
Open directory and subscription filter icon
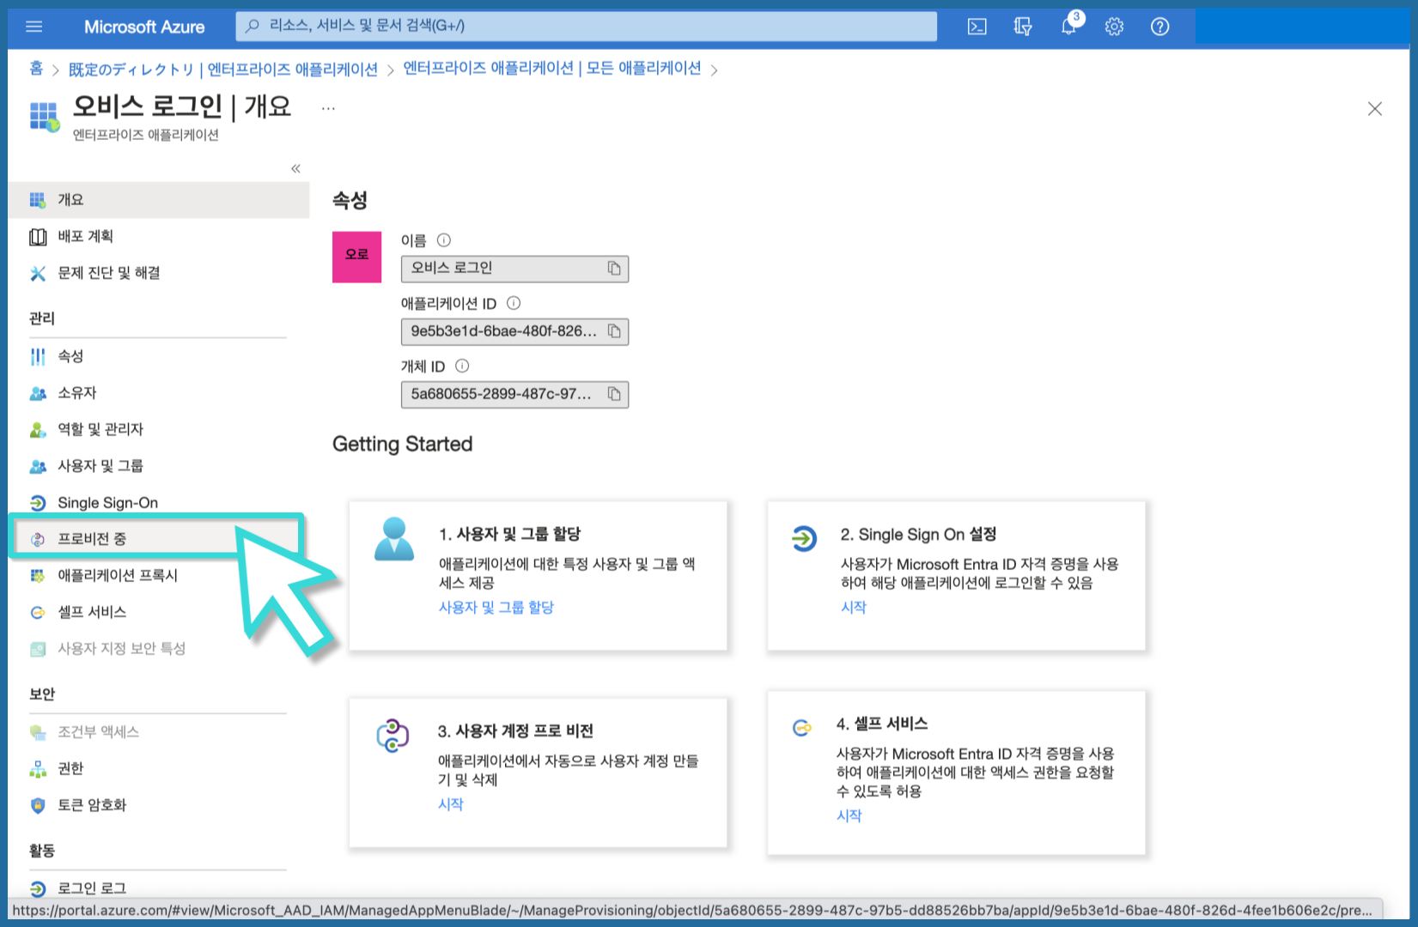click(1023, 27)
